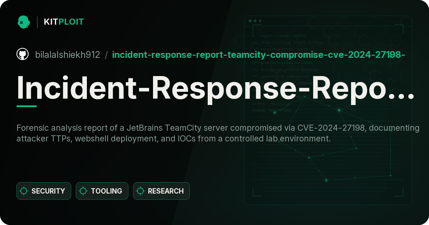
Task: Click the "fingerprinting attack surface" terminal line
Action: 287,42
